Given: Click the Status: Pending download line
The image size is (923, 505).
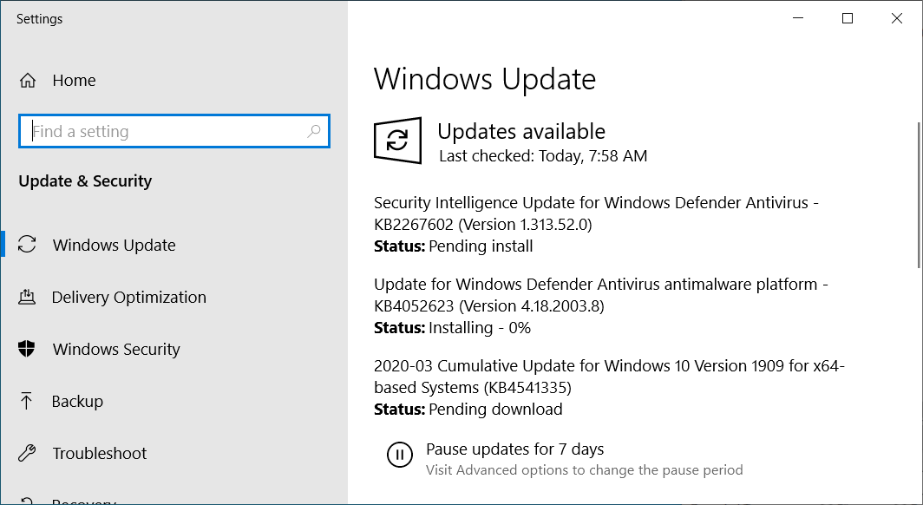Looking at the screenshot, I should pos(468,410).
